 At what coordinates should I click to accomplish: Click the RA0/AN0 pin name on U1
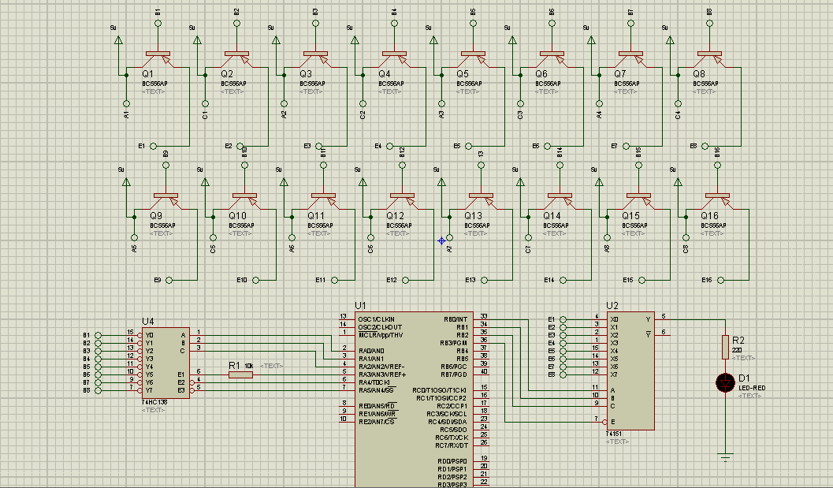[371, 351]
